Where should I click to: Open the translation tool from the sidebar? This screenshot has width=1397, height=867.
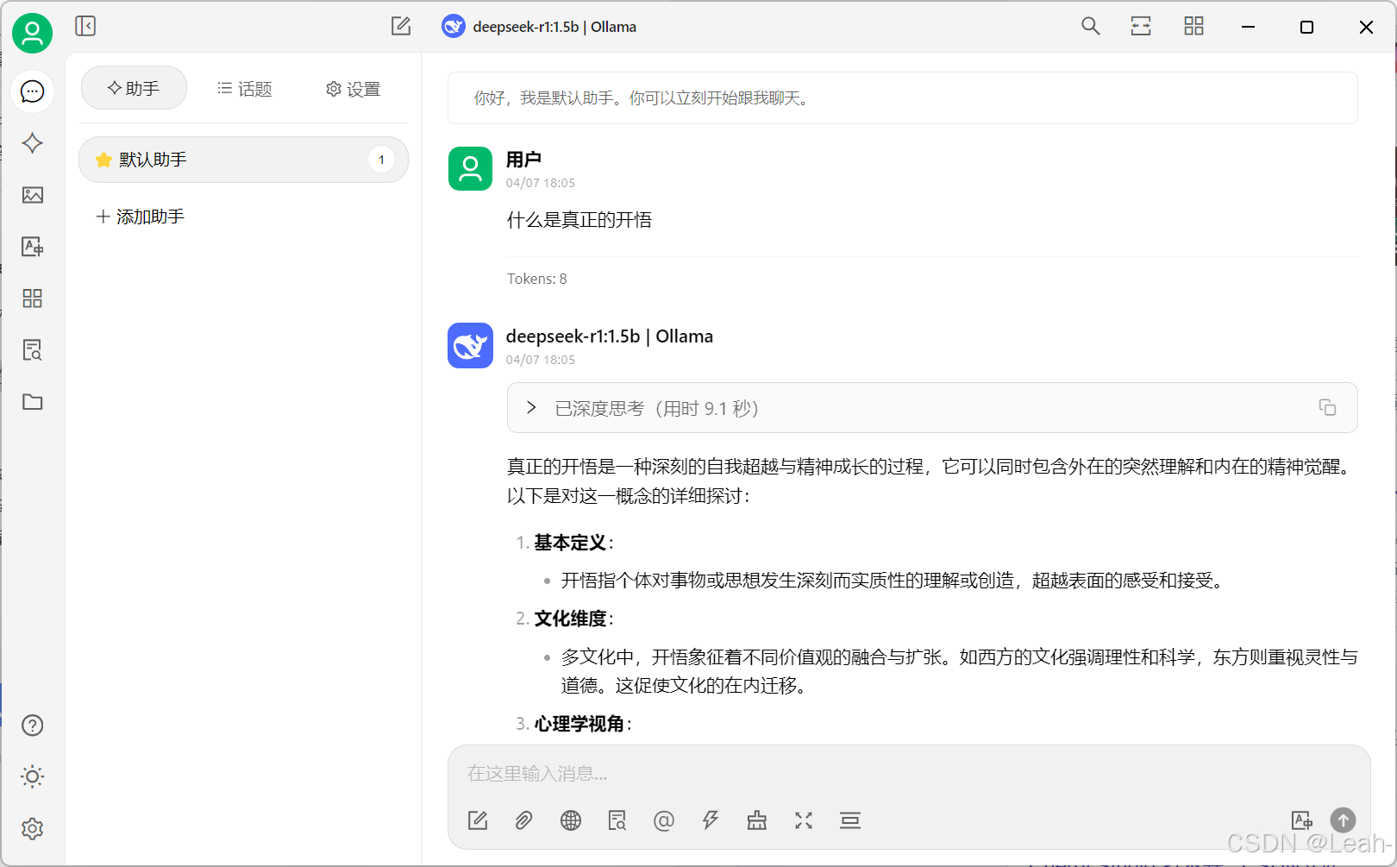coord(32,247)
